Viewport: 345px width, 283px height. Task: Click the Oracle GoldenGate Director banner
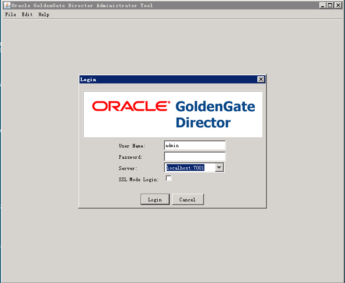[172, 114]
